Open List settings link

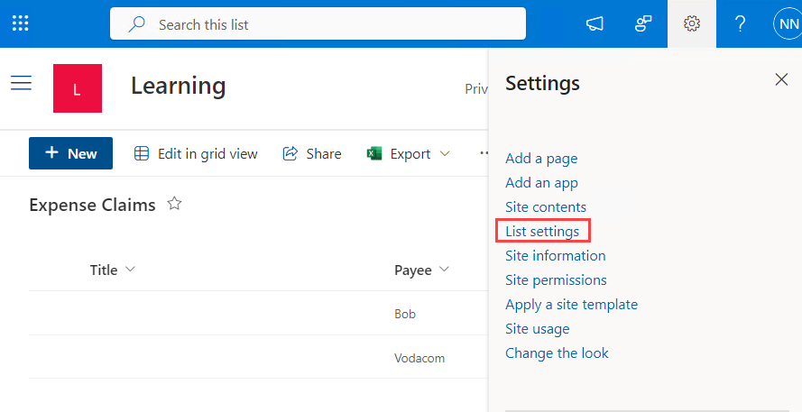[x=542, y=232]
